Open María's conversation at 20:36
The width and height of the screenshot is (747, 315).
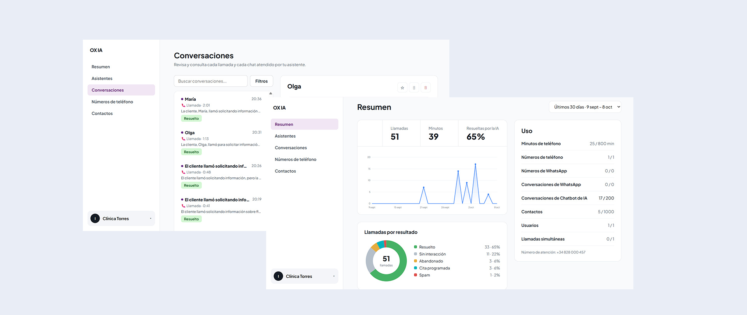coord(221,108)
